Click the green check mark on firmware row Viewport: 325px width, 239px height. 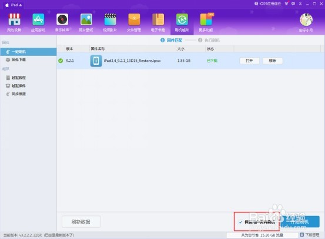point(61,61)
